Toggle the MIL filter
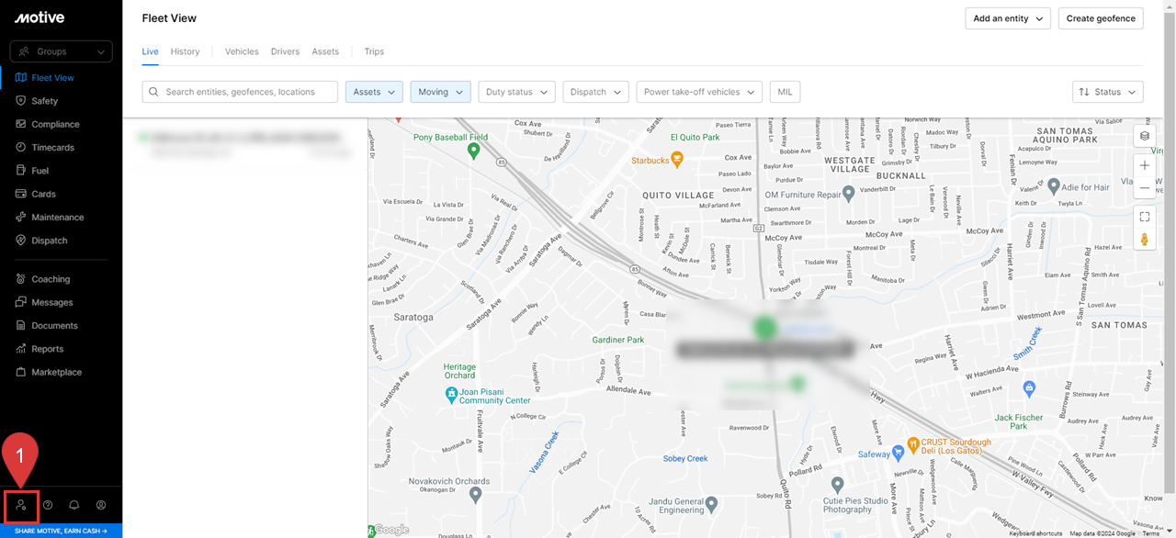 785,91
